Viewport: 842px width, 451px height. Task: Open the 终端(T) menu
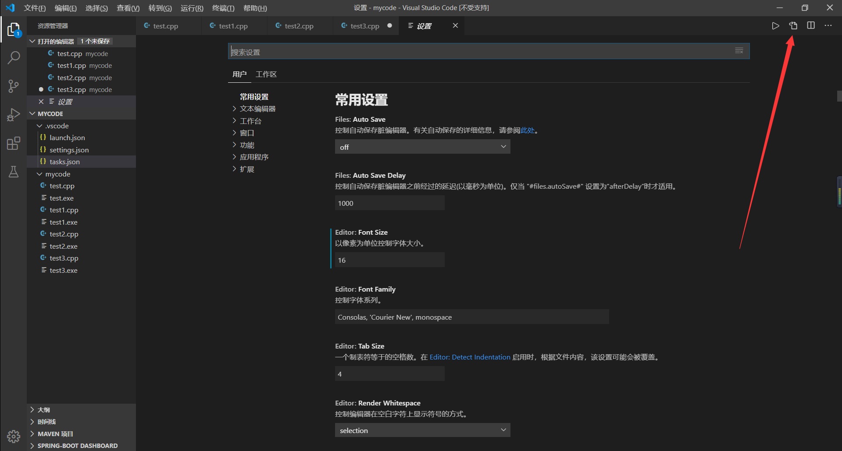point(223,8)
